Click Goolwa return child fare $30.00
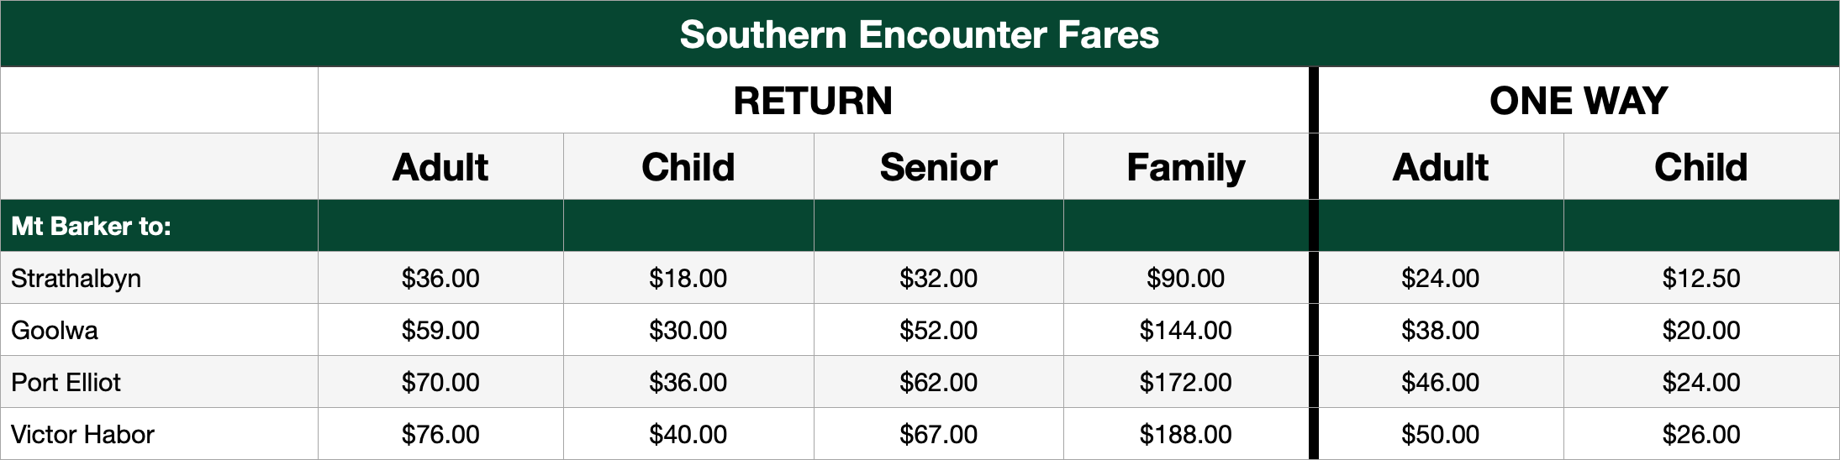 point(688,330)
